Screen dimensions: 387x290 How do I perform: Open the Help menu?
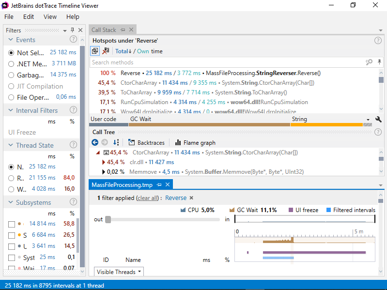point(73,17)
